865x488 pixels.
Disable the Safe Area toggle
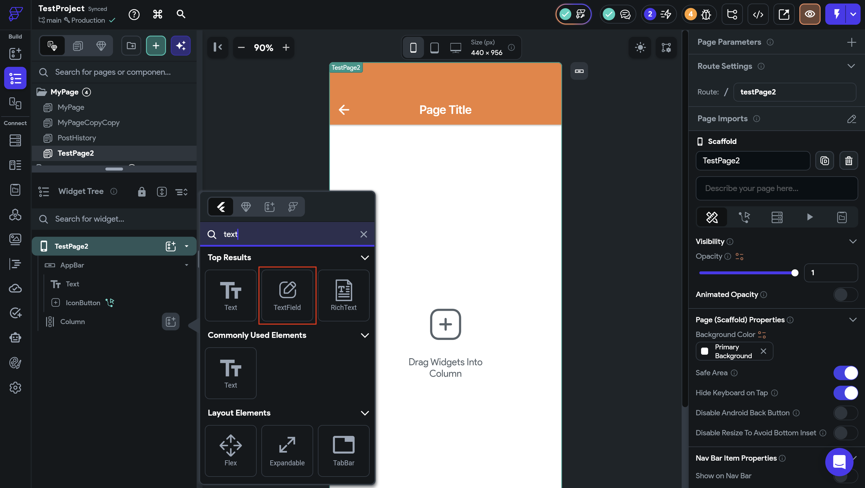click(x=845, y=373)
